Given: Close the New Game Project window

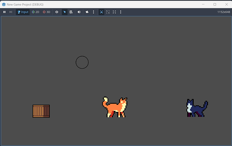Looking at the screenshot, I should pos(227,4).
